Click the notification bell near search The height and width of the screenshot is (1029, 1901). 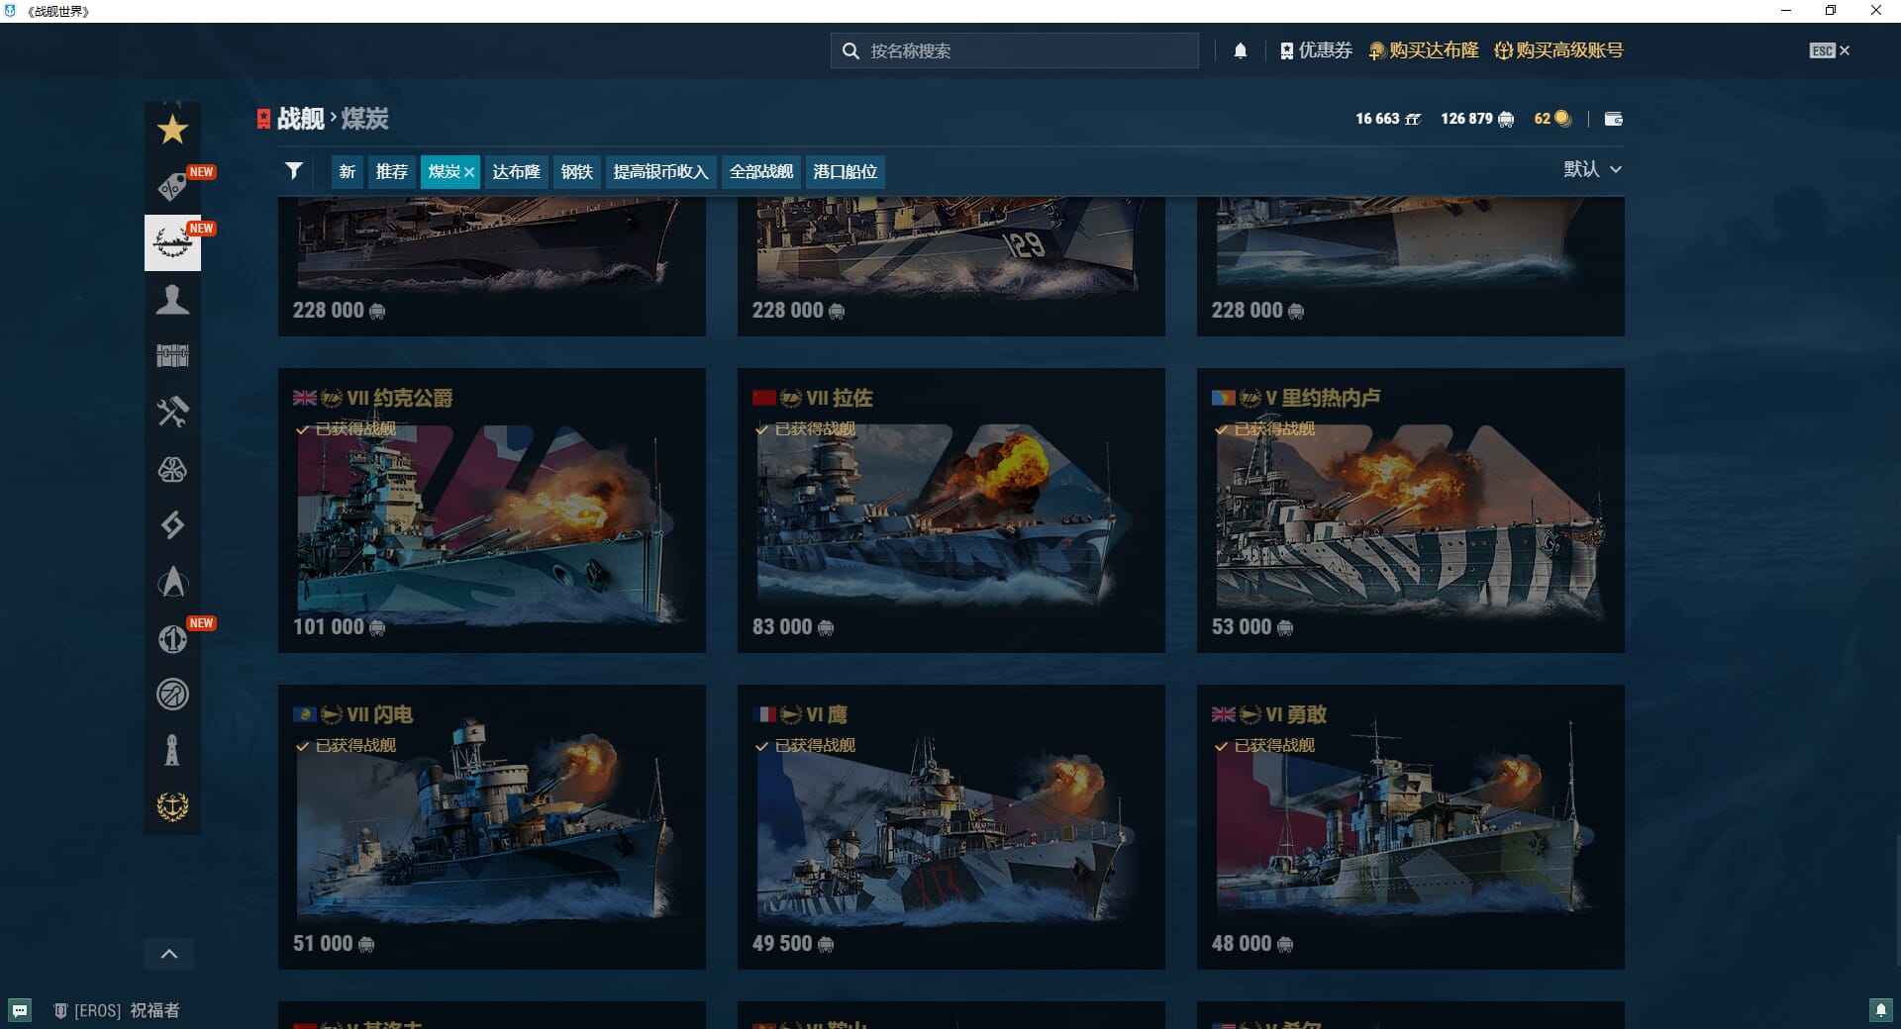(1240, 50)
